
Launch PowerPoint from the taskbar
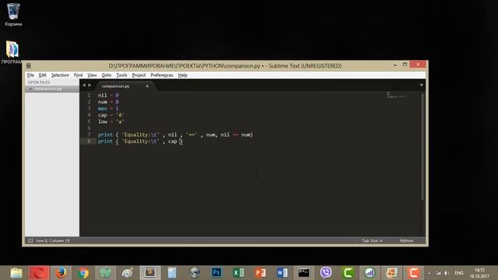(260, 273)
